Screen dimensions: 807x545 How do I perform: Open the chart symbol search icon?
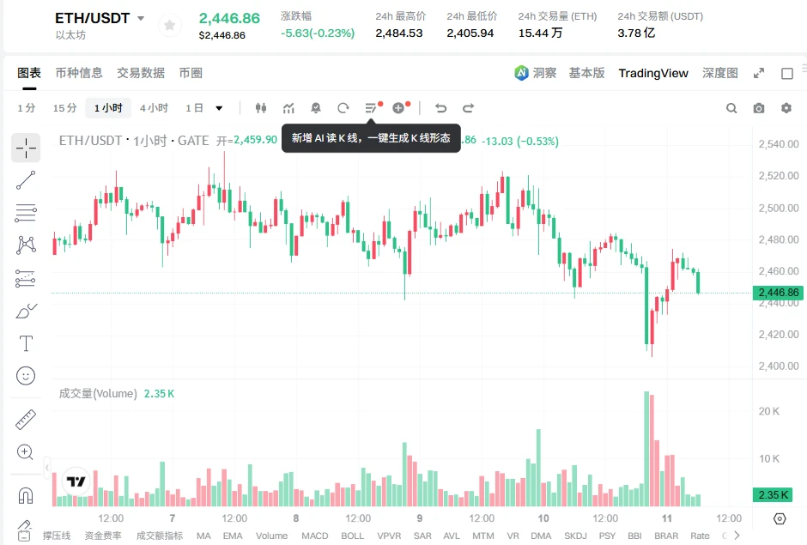(x=731, y=108)
